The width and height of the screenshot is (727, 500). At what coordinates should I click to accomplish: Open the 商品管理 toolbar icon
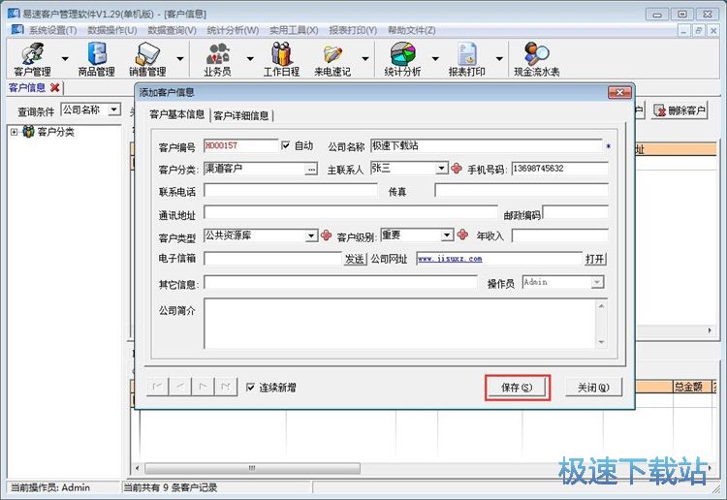pos(96,59)
